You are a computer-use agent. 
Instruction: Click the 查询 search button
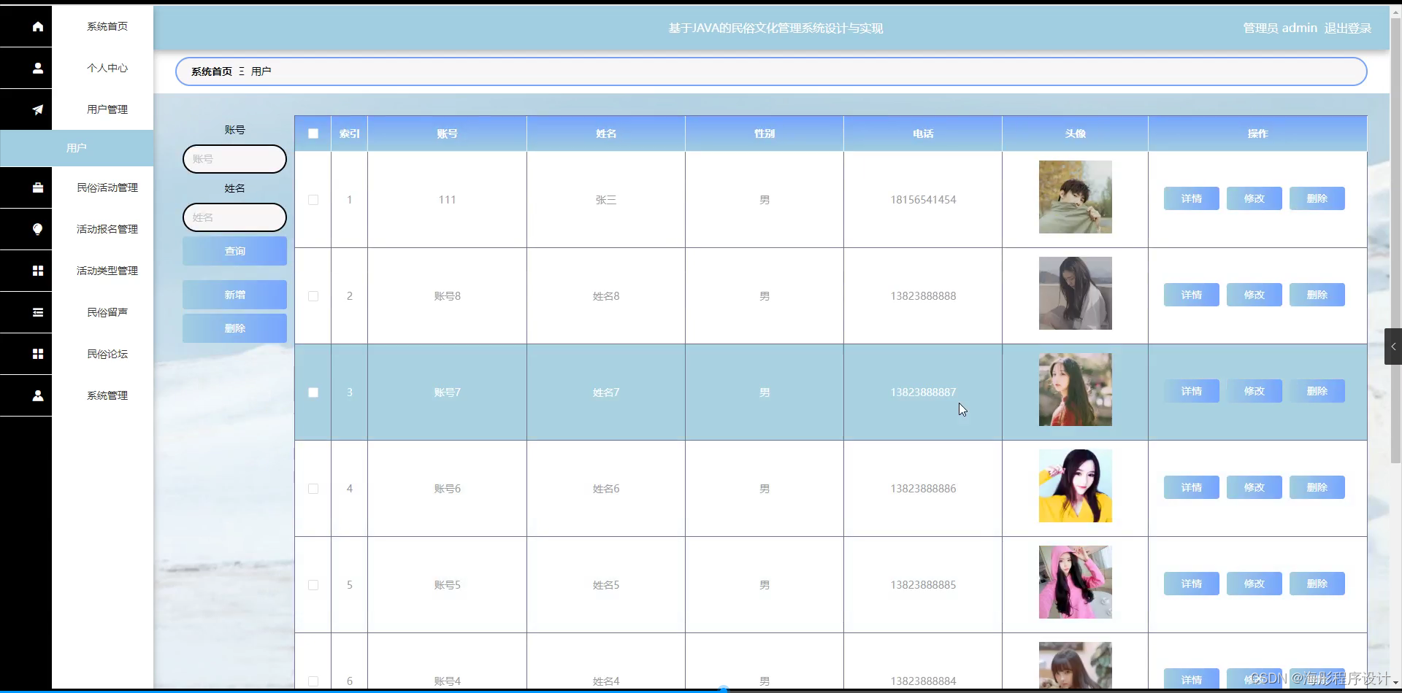point(234,251)
